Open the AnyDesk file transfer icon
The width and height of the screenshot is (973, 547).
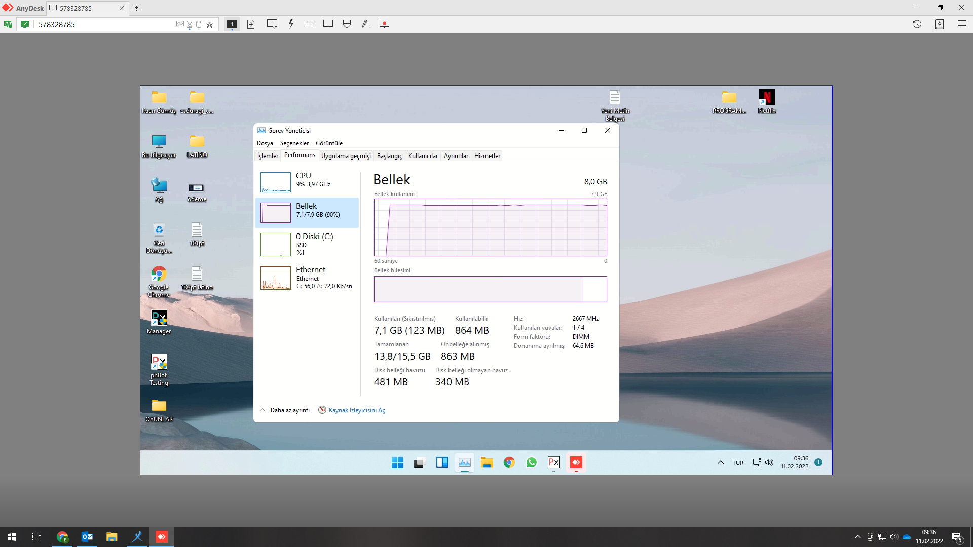(251, 24)
